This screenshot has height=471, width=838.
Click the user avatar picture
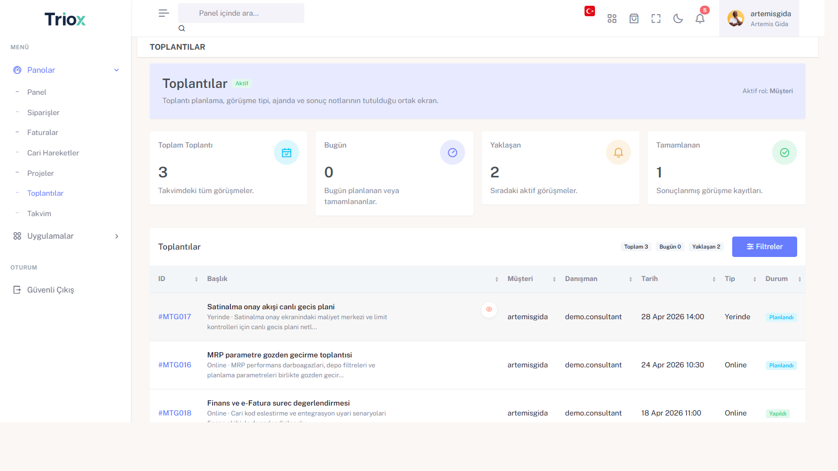736,18
